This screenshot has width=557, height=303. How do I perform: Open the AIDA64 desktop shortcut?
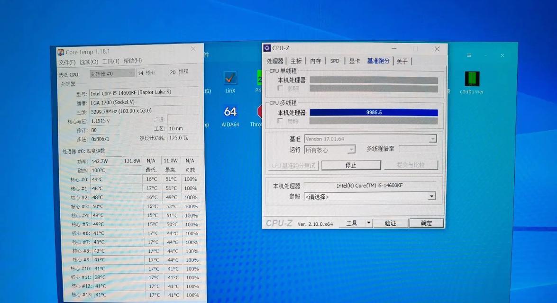point(230,116)
